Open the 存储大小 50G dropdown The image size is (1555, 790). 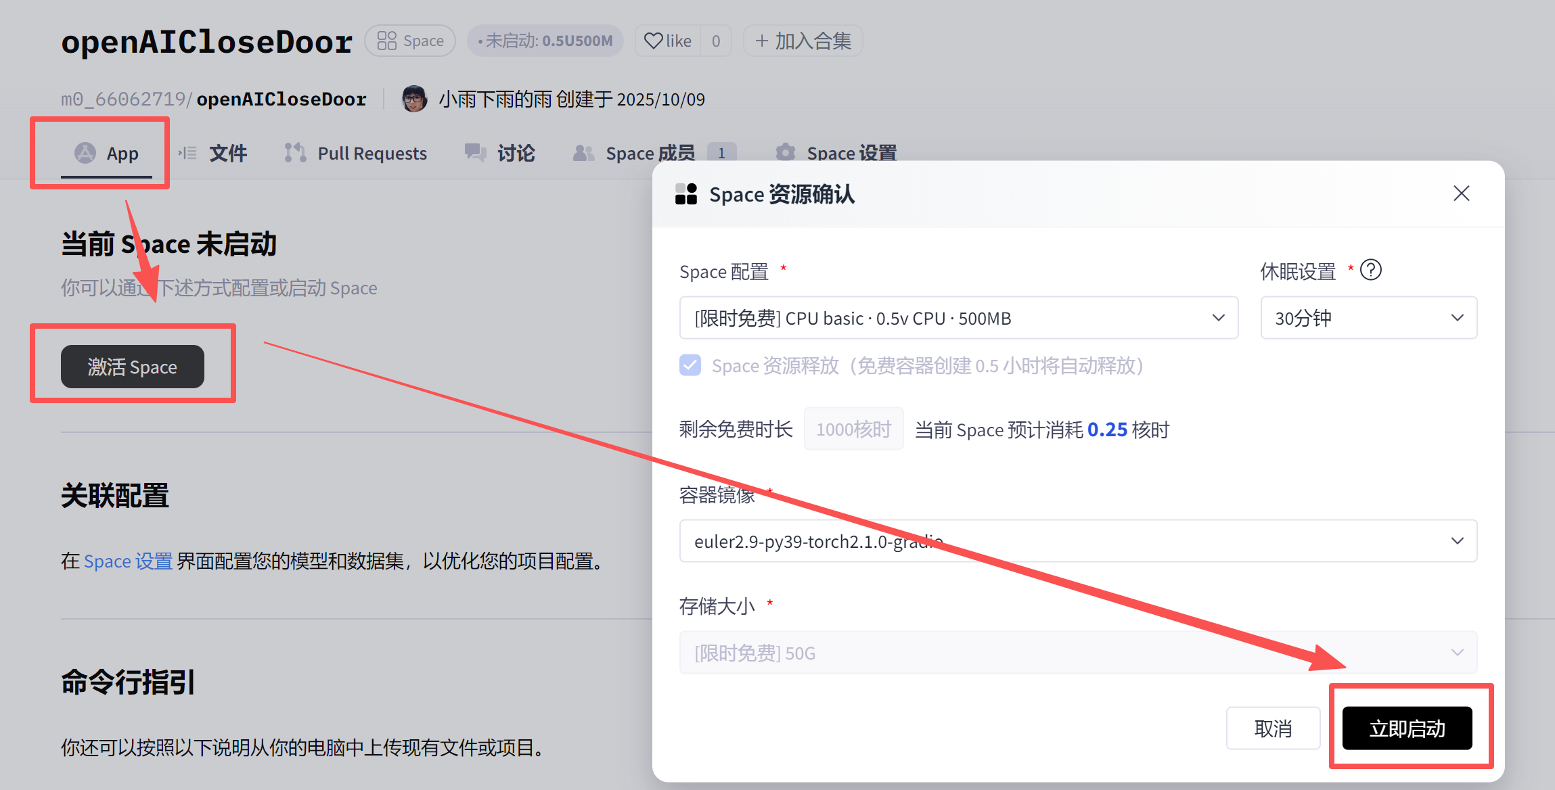(x=1077, y=653)
